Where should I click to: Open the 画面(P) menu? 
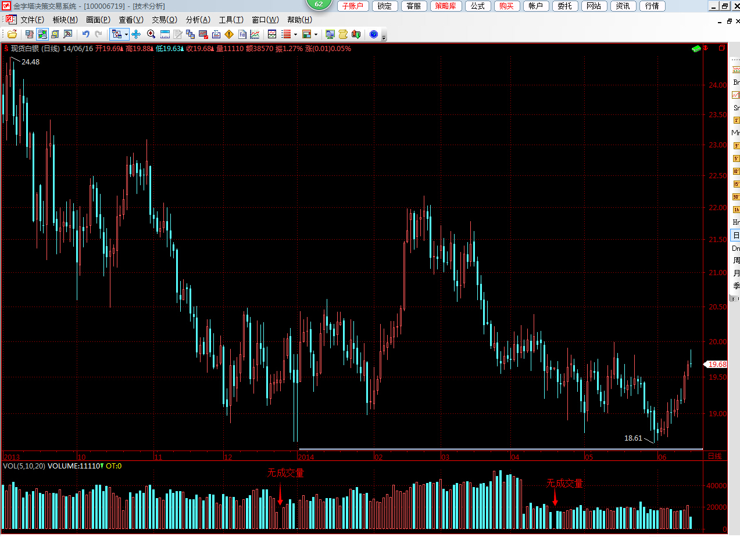click(x=98, y=20)
